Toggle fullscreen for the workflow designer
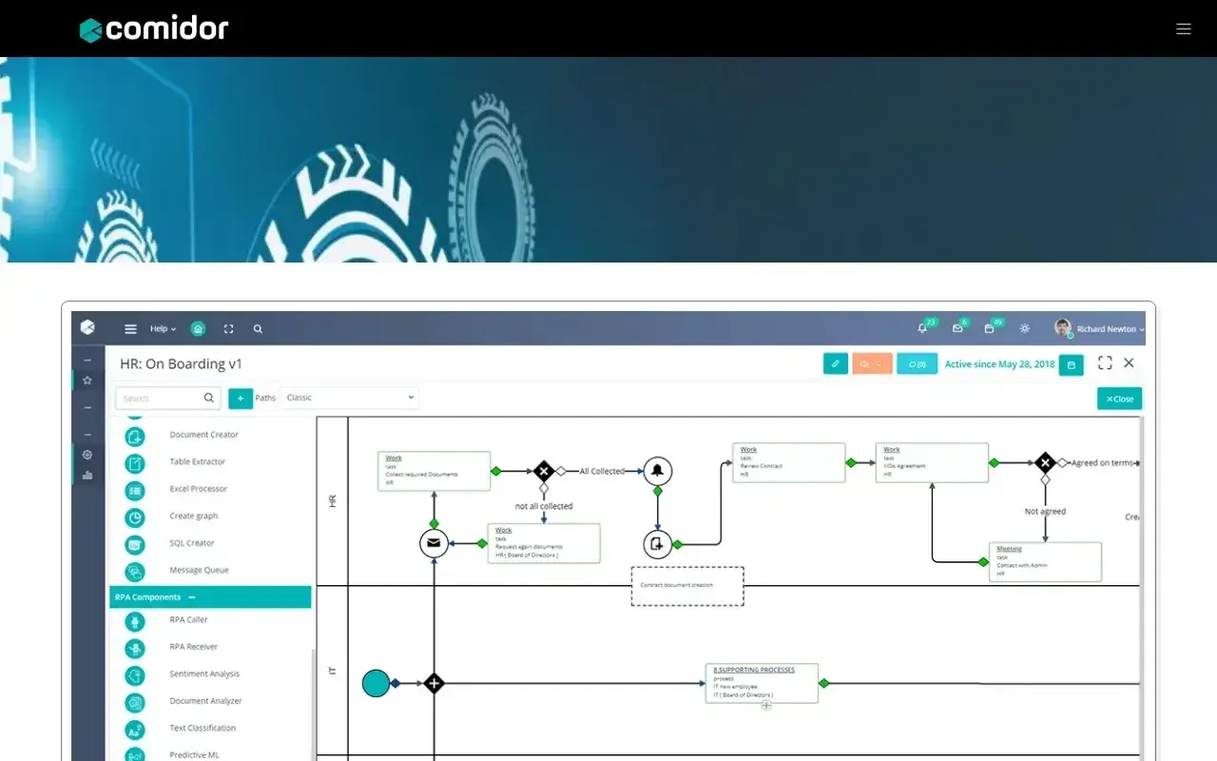Screen dimensions: 1217x761 tap(1105, 363)
